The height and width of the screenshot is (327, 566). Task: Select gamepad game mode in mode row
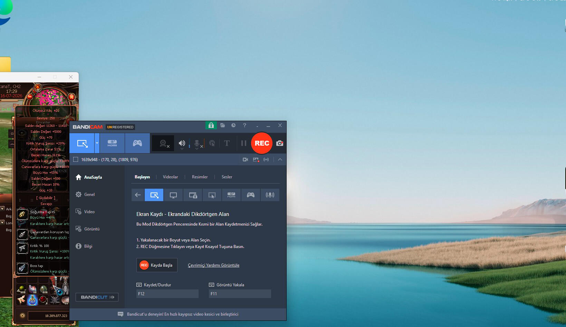[251, 195]
